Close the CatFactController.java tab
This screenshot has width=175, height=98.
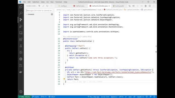pyautogui.click(x=109, y=6)
